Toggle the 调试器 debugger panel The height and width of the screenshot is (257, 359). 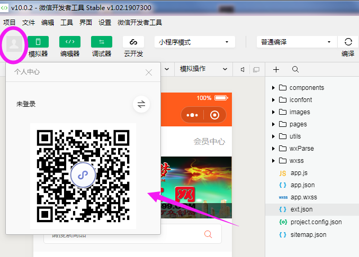102,42
